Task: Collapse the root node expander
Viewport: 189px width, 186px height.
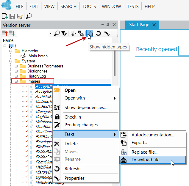Action: click(5, 46)
